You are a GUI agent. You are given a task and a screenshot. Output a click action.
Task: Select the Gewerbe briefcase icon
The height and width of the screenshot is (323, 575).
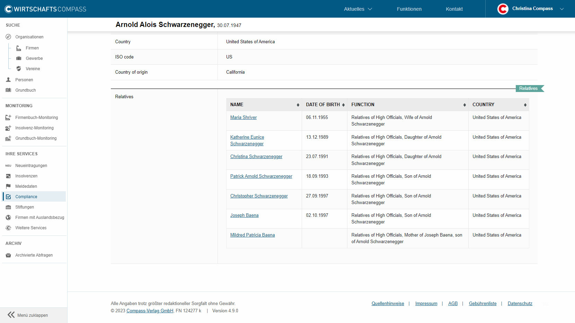[x=19, y=58]
